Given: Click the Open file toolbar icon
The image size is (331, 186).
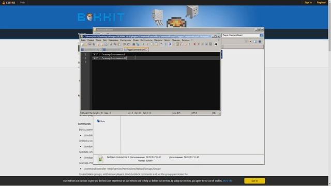Looking at the screenshot, I should tap(86, 44).
